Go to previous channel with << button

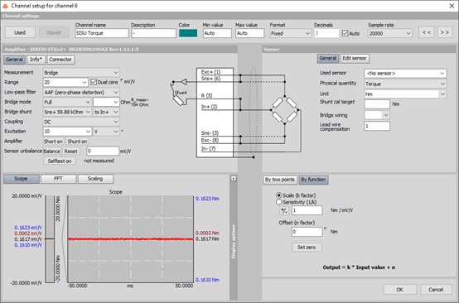[x=427, y=32]
